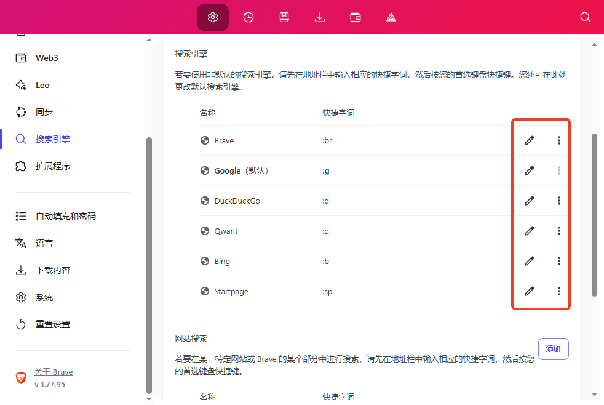Viewport: 604px width, 405px height.
Task: Click the Startpage engine name
Action: (231, 291)
